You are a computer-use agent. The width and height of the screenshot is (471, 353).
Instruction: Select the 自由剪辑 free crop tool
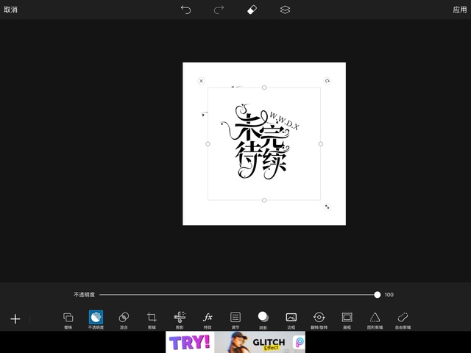point(403,319)
